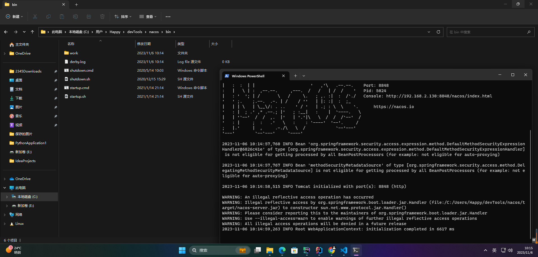The height and width of the screenshot is (257, 538).
Task: Go back with the left arrow
Action: (x=6, y=32)
